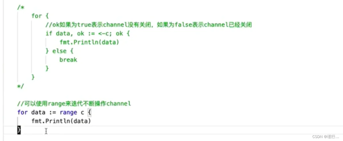This screenshot has width=343, height=141.
Task: Click the channel variable 'c' after range
Action: 82,113
